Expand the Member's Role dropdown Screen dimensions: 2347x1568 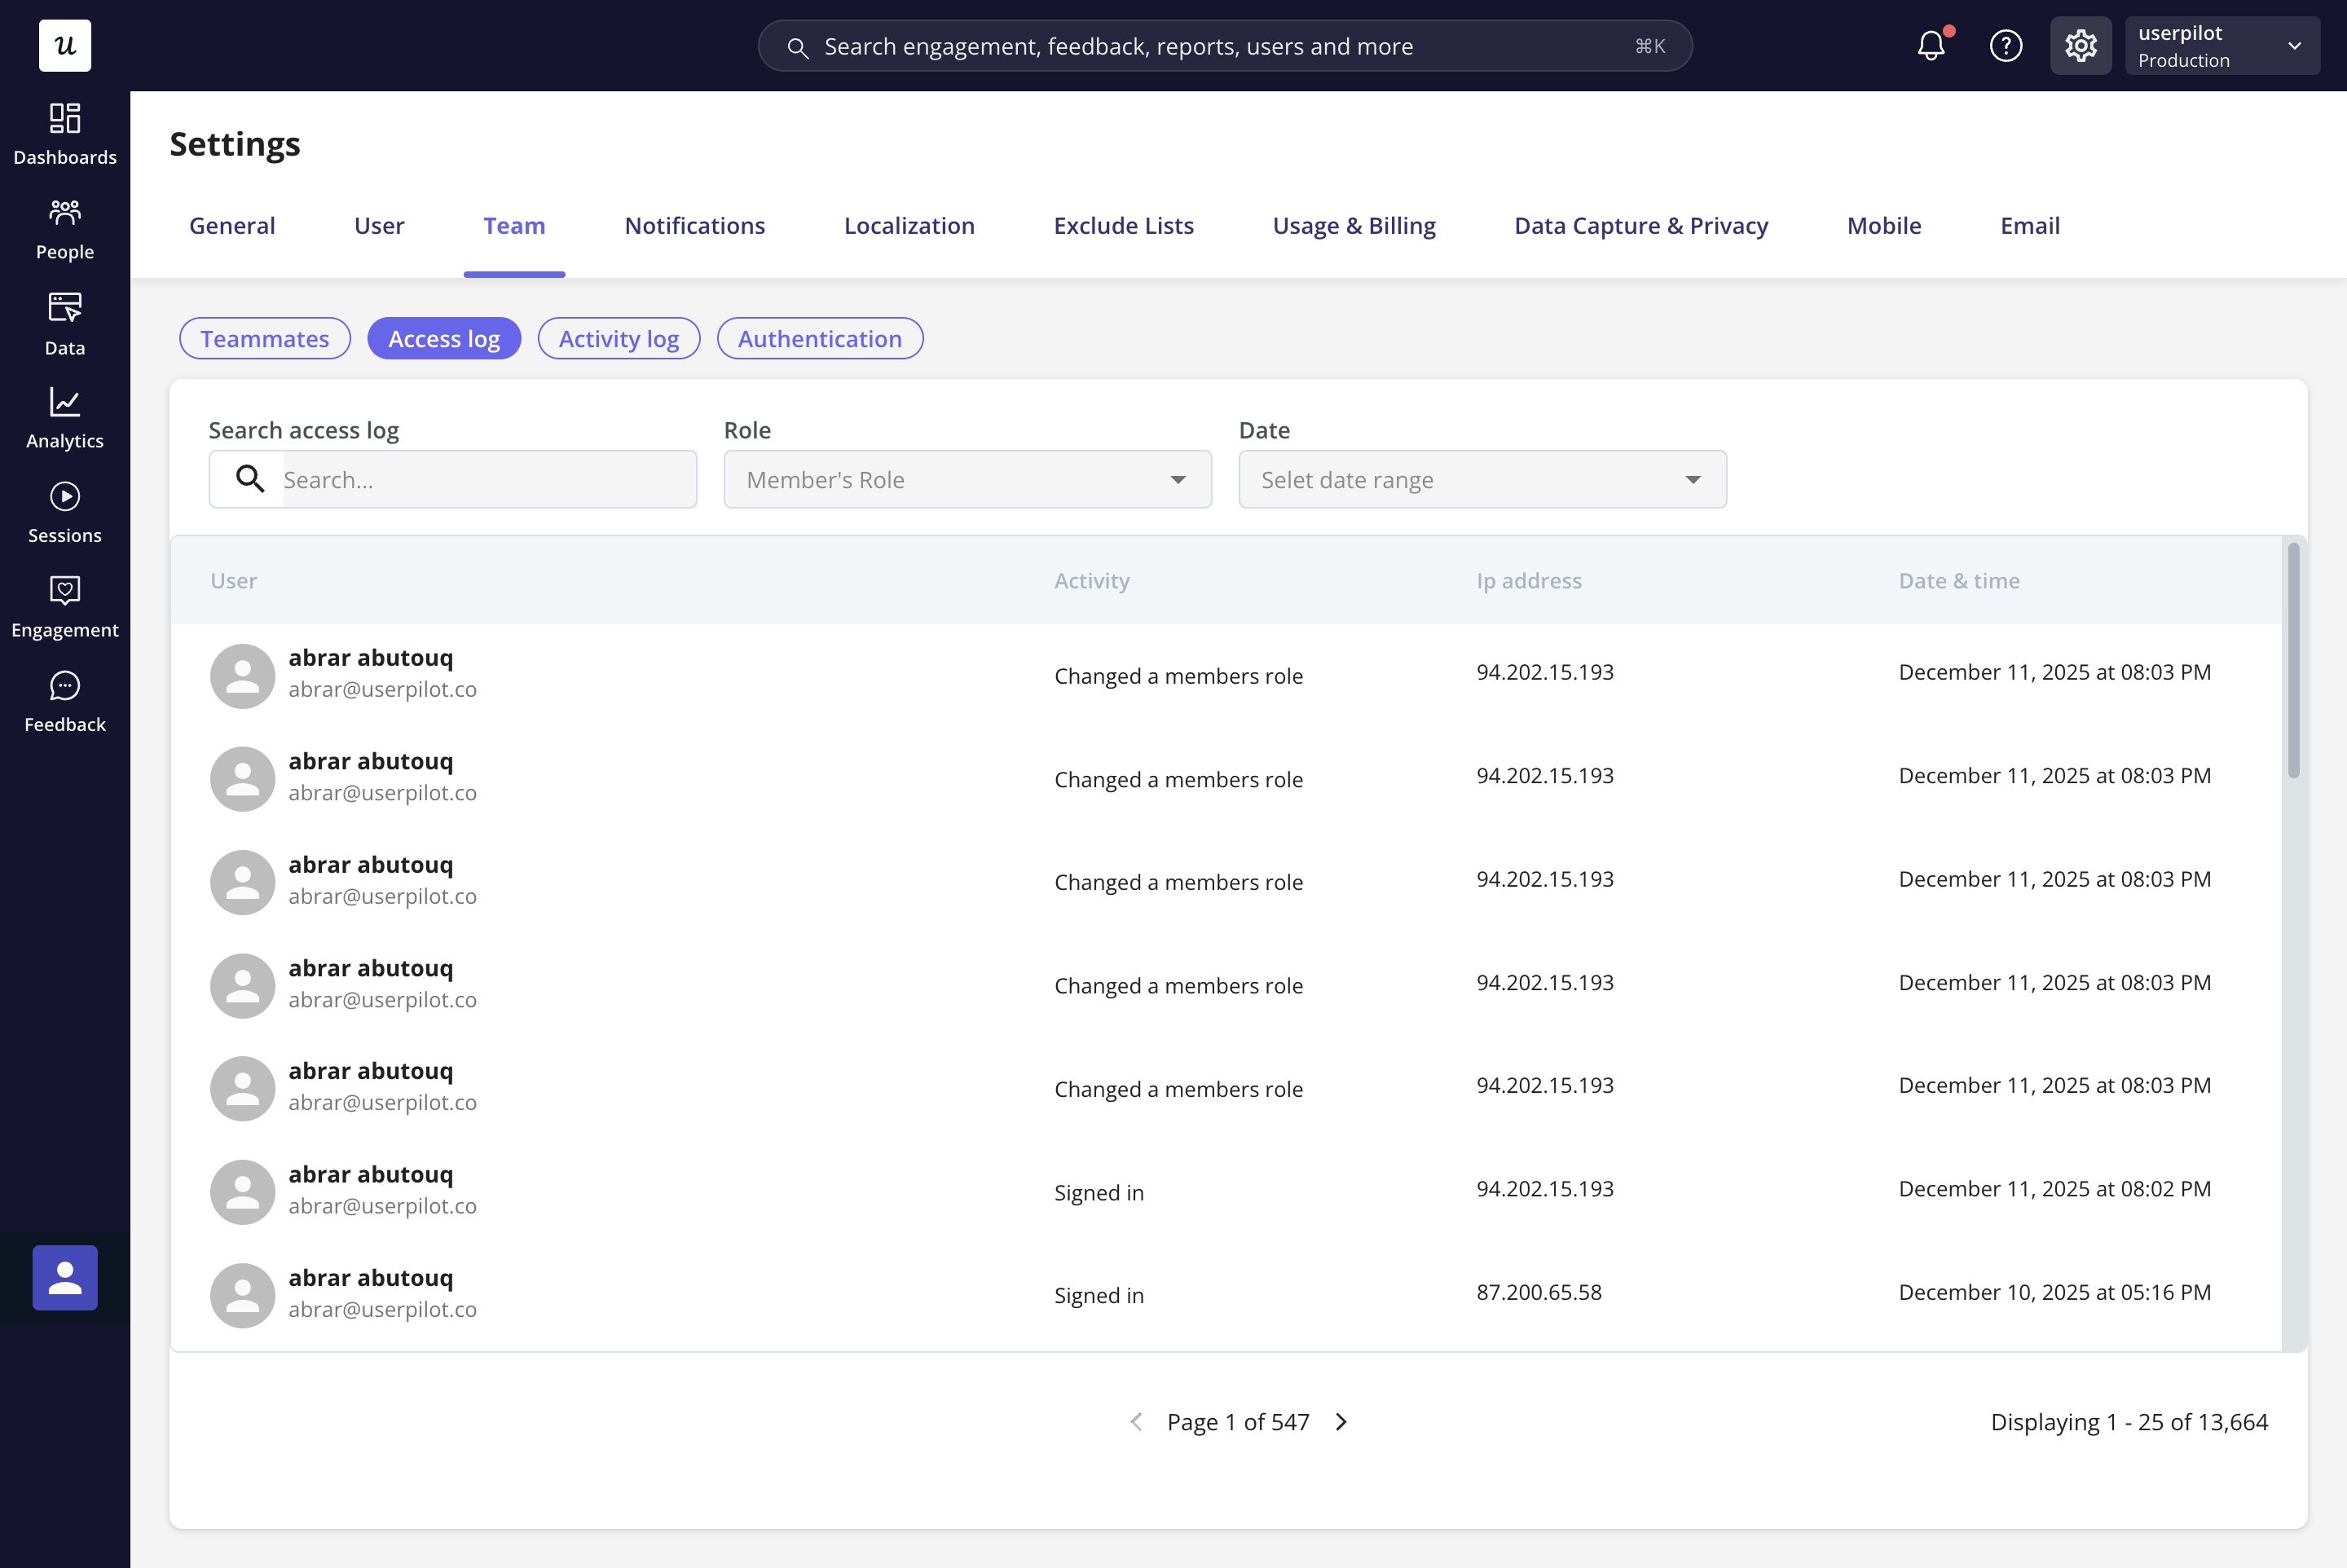coord(966,479)
